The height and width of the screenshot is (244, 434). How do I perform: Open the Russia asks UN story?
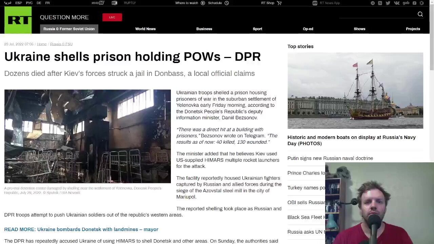(x=306, y=232)
